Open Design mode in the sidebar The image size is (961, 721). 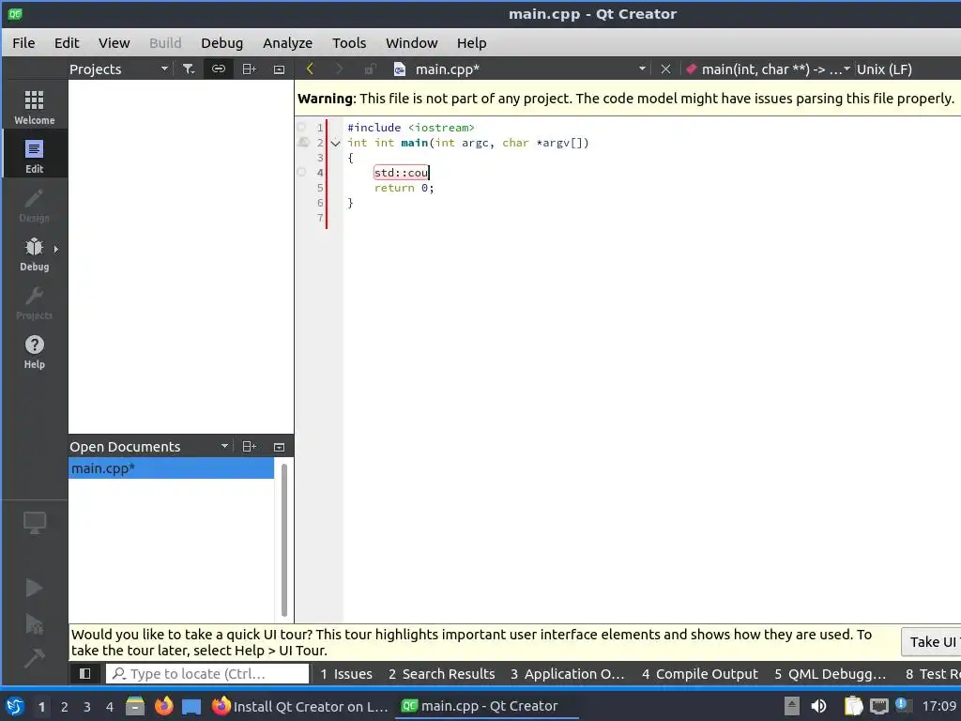35,205
